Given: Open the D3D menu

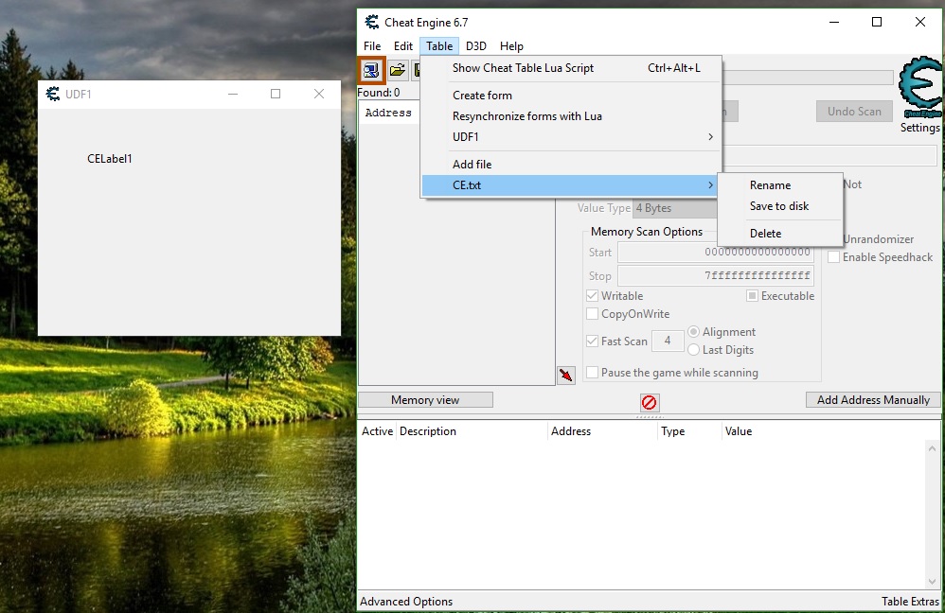Looking at the screenshot, I should [475, 46].
